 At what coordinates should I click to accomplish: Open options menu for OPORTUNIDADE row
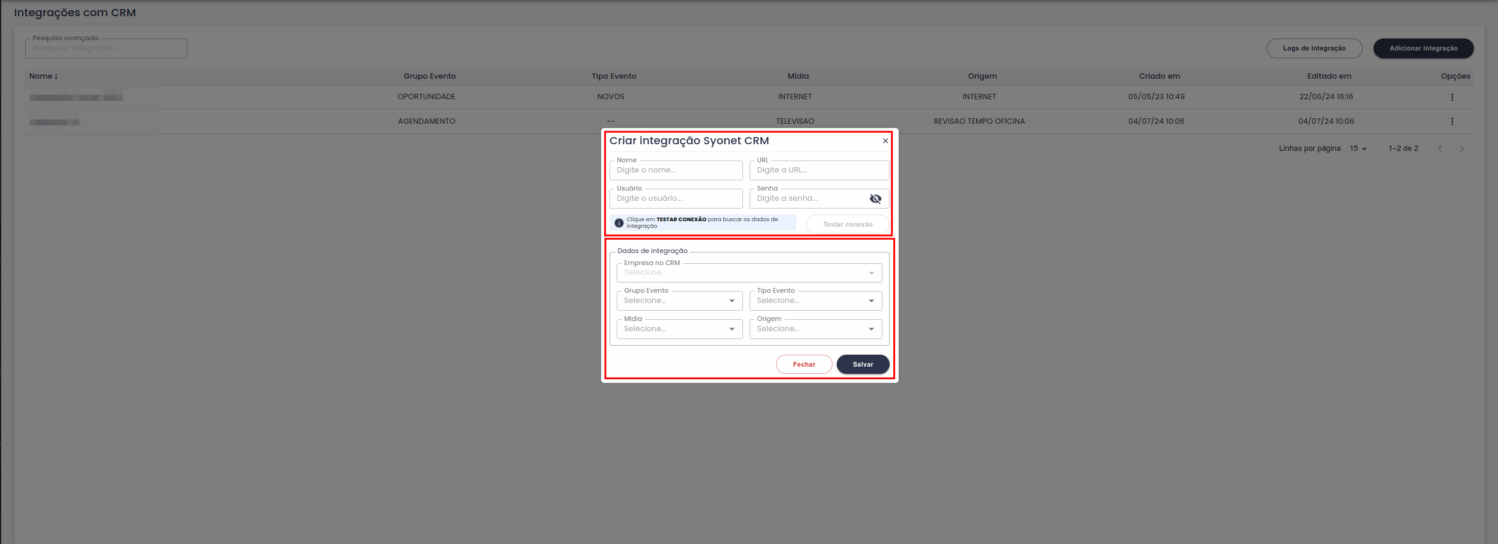[x=1452, y=97]
